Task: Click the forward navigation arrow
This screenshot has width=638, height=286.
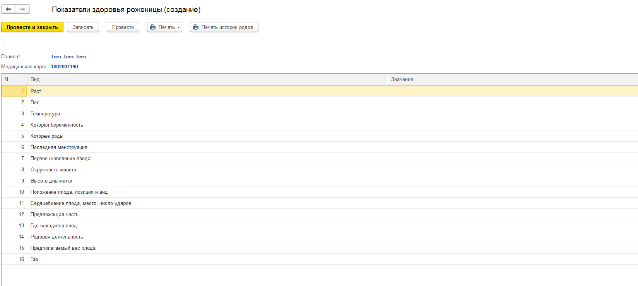Action: 22,9
